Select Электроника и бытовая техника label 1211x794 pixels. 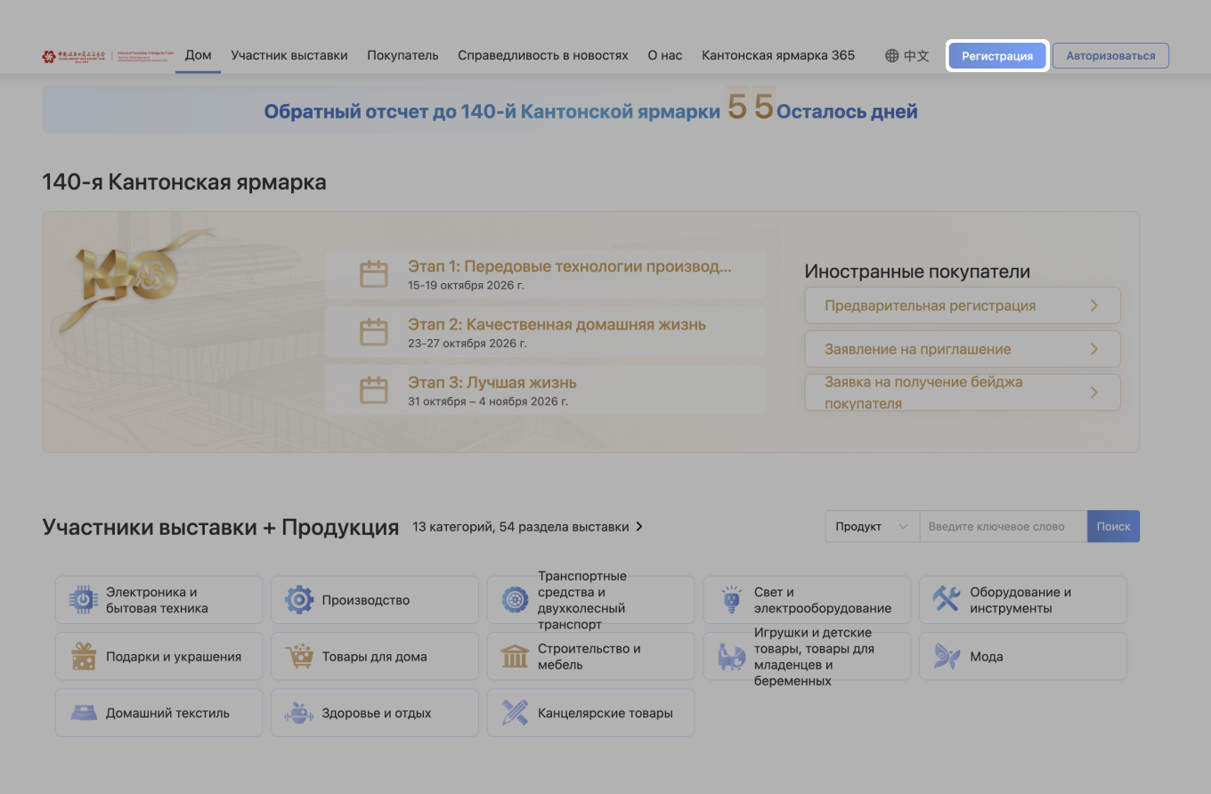coord(157,600)
